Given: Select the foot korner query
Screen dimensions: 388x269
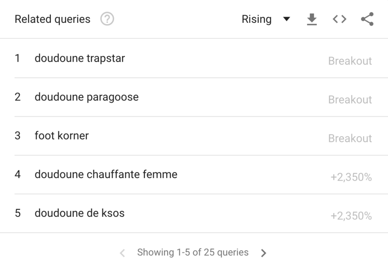Looking at the screenshot, I should (x=62, y=136).
